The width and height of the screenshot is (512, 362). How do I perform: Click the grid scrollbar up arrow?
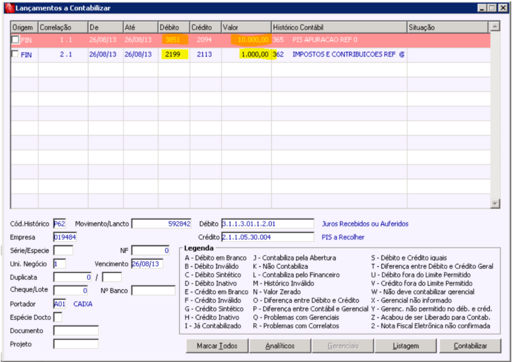[495, 27]
